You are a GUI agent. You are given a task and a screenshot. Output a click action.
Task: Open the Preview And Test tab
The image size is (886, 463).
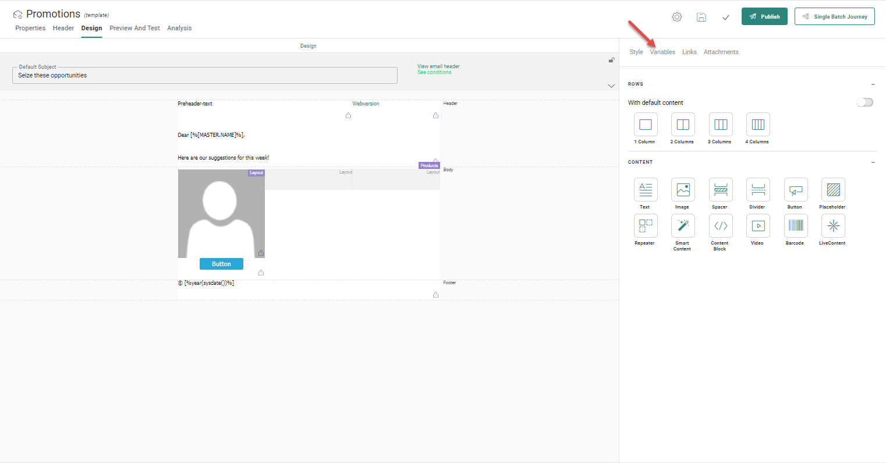pos(134,28)
